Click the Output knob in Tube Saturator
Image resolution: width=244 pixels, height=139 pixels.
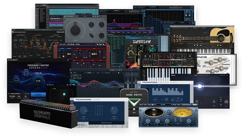189,121
